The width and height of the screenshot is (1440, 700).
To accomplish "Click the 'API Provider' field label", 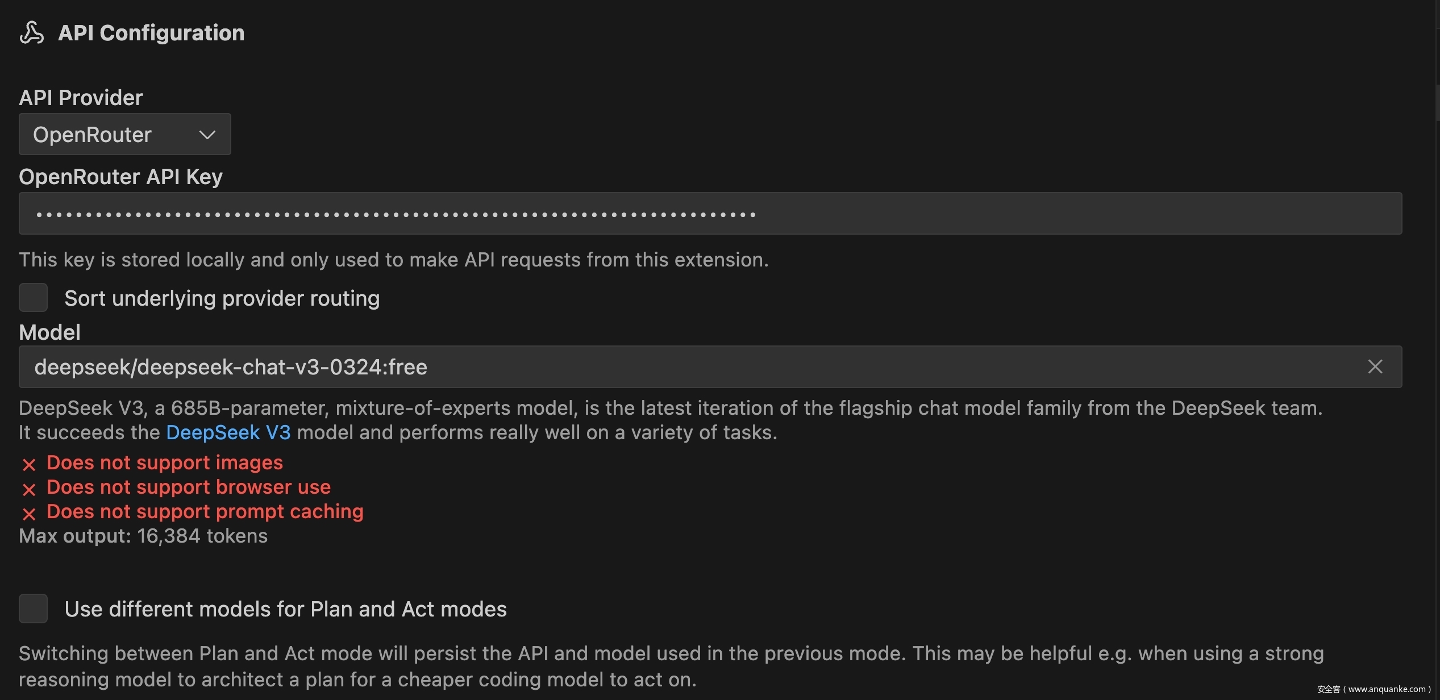I will 81,98.
